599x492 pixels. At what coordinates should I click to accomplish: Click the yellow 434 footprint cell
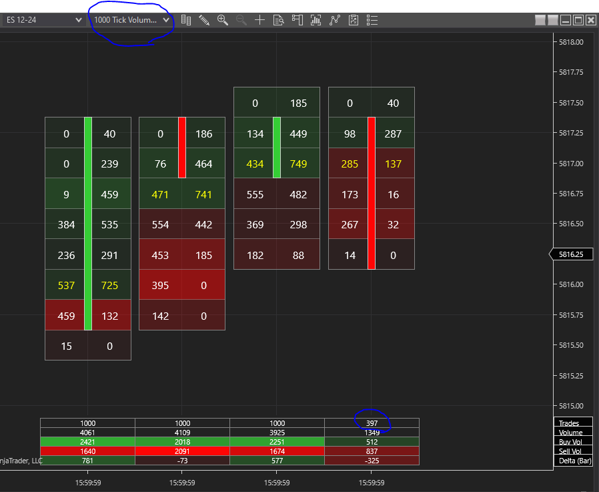[x=255, y=164]
